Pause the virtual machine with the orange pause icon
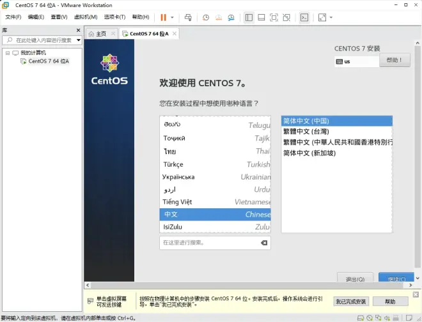Image resolution: width=422 pixels, height=322 pixels. tap(163, 17)
